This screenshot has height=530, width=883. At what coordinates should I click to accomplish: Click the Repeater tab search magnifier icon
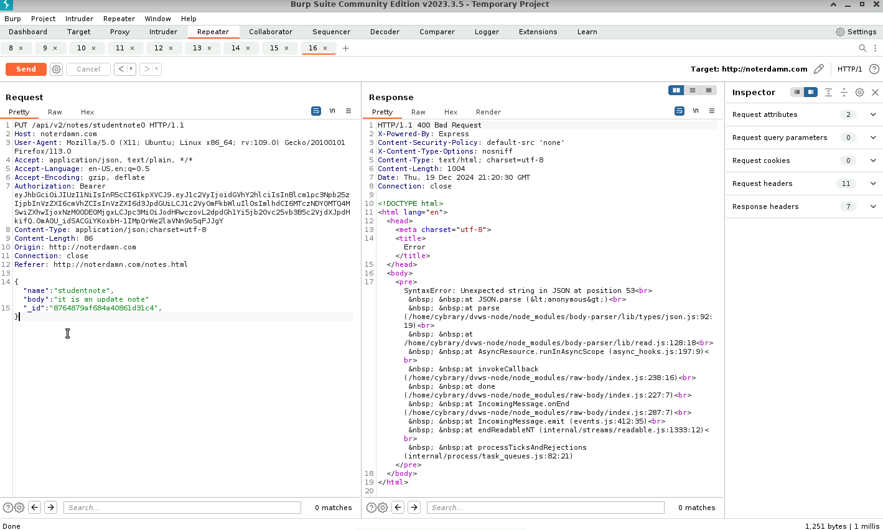pos(862,48)
